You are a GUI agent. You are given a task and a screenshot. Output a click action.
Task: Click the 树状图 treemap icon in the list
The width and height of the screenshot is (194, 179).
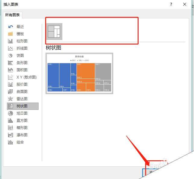(x=11, y=106)
